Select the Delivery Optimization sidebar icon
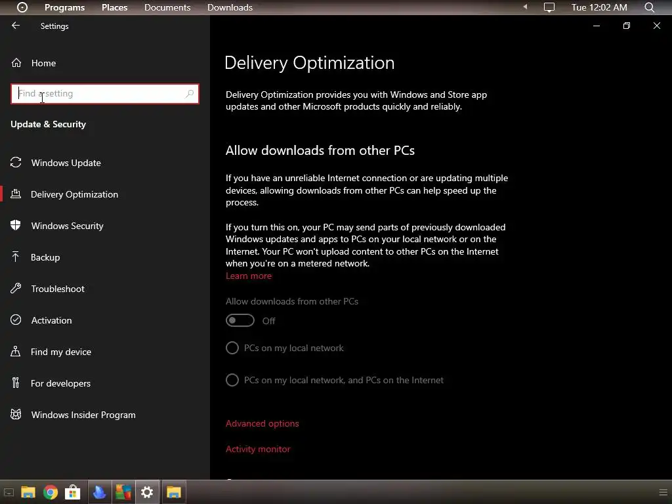 (16, 194)
